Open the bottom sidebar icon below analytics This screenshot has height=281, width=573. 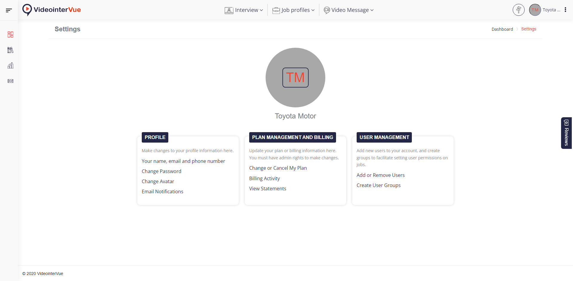[x=10, y=81]
